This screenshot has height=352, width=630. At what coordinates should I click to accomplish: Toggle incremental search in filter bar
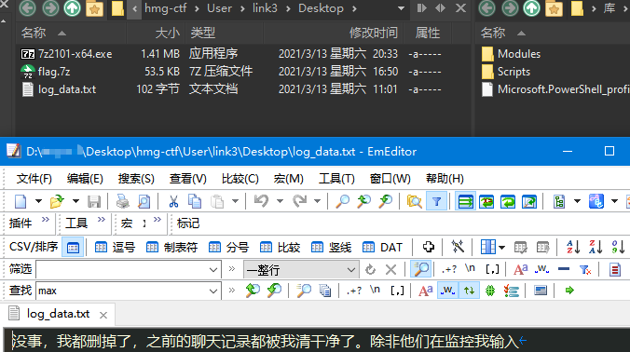420,269
